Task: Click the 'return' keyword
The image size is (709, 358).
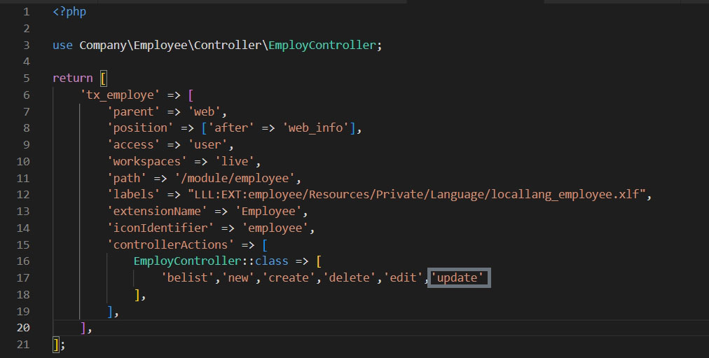Action: coord(72,78)
